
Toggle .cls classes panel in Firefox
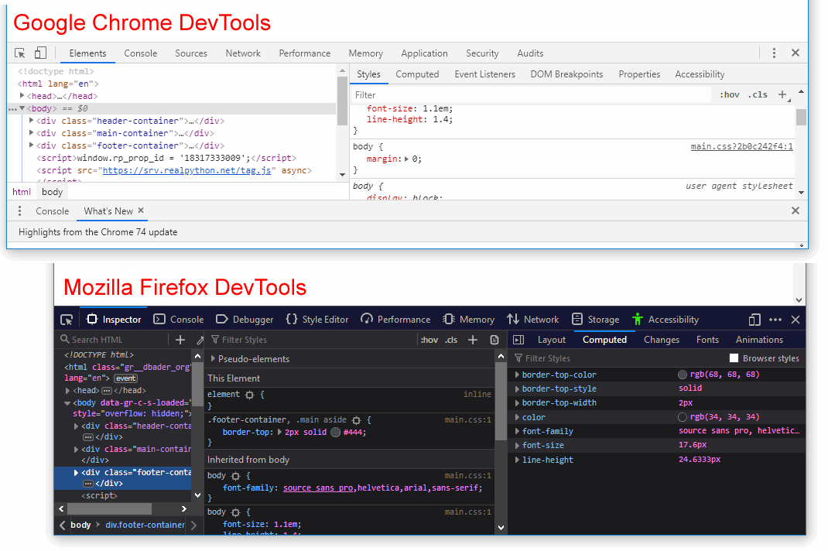pyautogui.click(x=452, y=339)
